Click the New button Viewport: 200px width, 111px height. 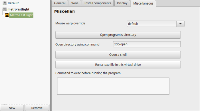click(x=12, y=108)
